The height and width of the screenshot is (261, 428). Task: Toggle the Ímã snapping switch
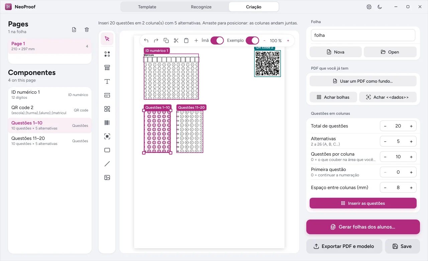tap(217, 40)
